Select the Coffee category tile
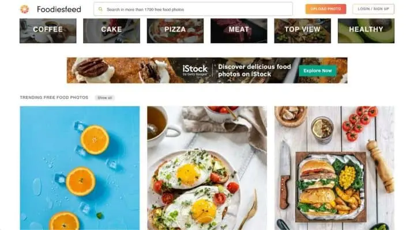This screenshot has height=230, width=414. (48, 31)
